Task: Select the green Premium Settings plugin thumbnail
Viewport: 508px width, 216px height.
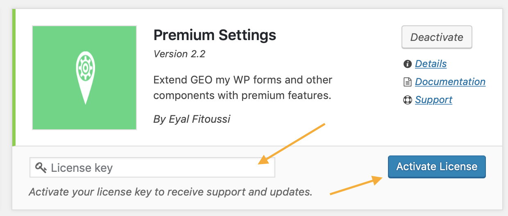Action: [84, 78]
